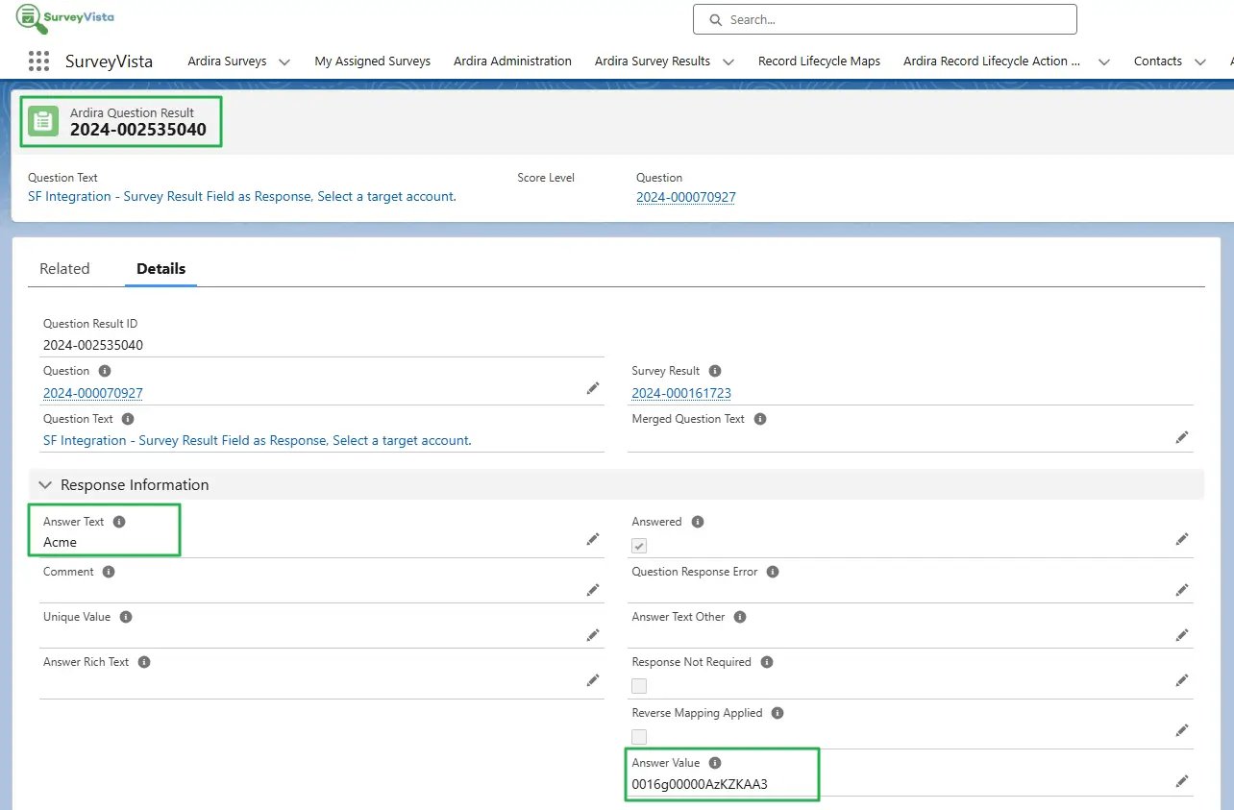Click the Answer Text value Acme
The width and height of the screenshot is (1234, 810).
point(60,542)
